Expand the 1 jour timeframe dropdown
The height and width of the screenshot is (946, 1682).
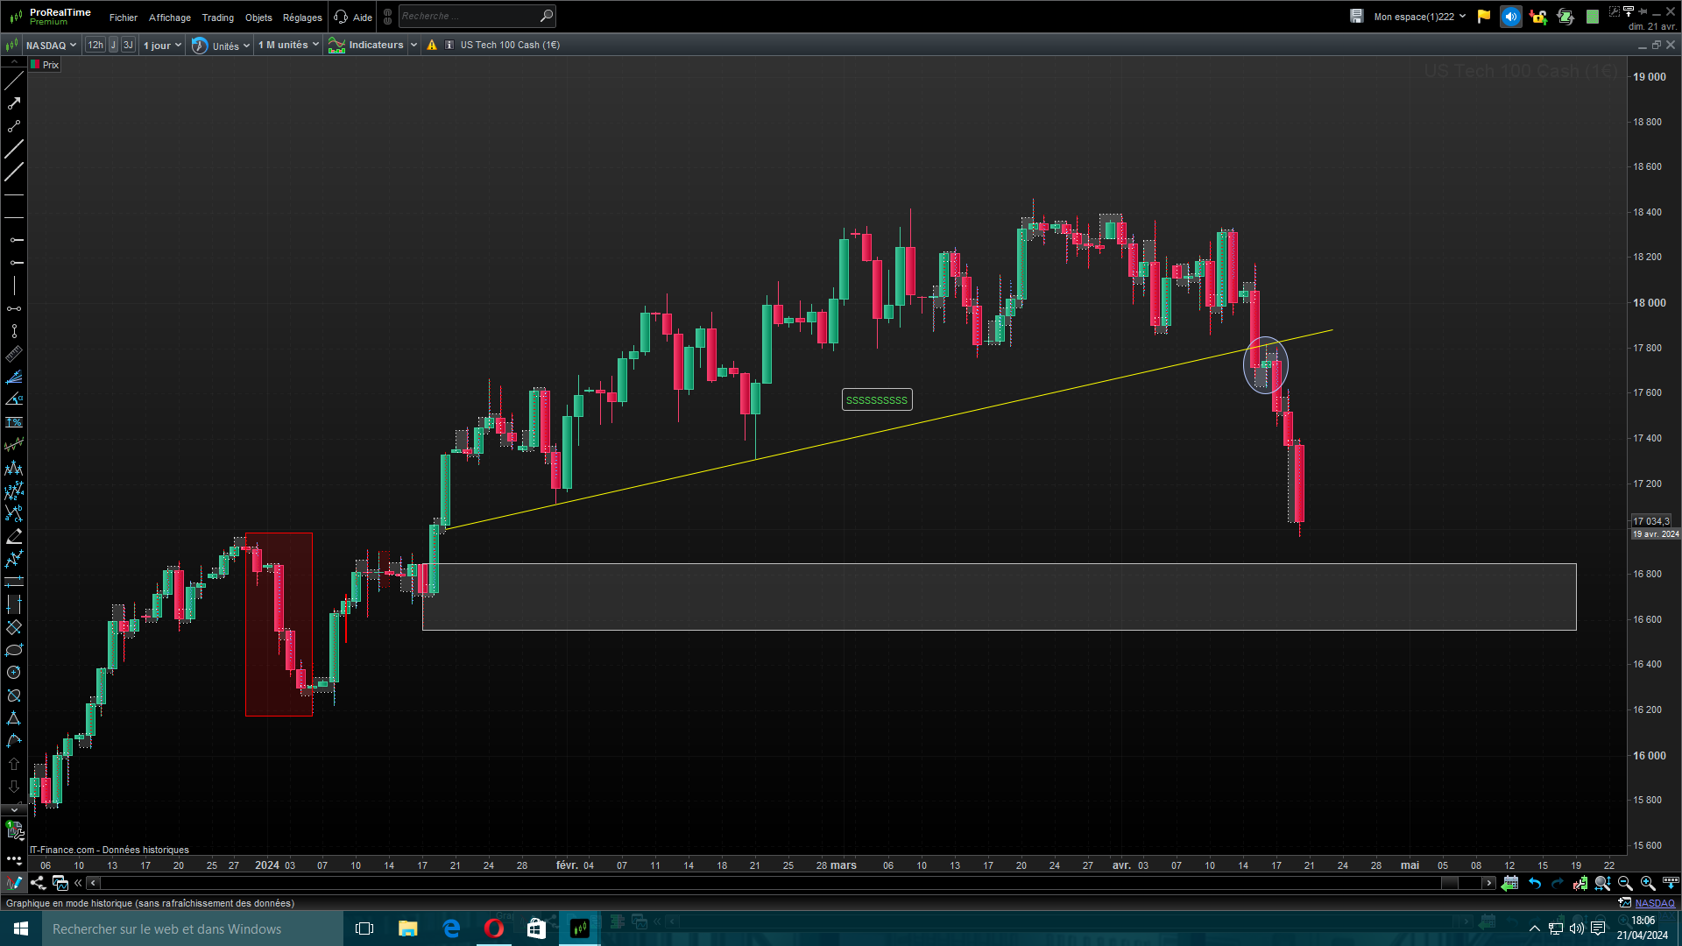(162, 46)
